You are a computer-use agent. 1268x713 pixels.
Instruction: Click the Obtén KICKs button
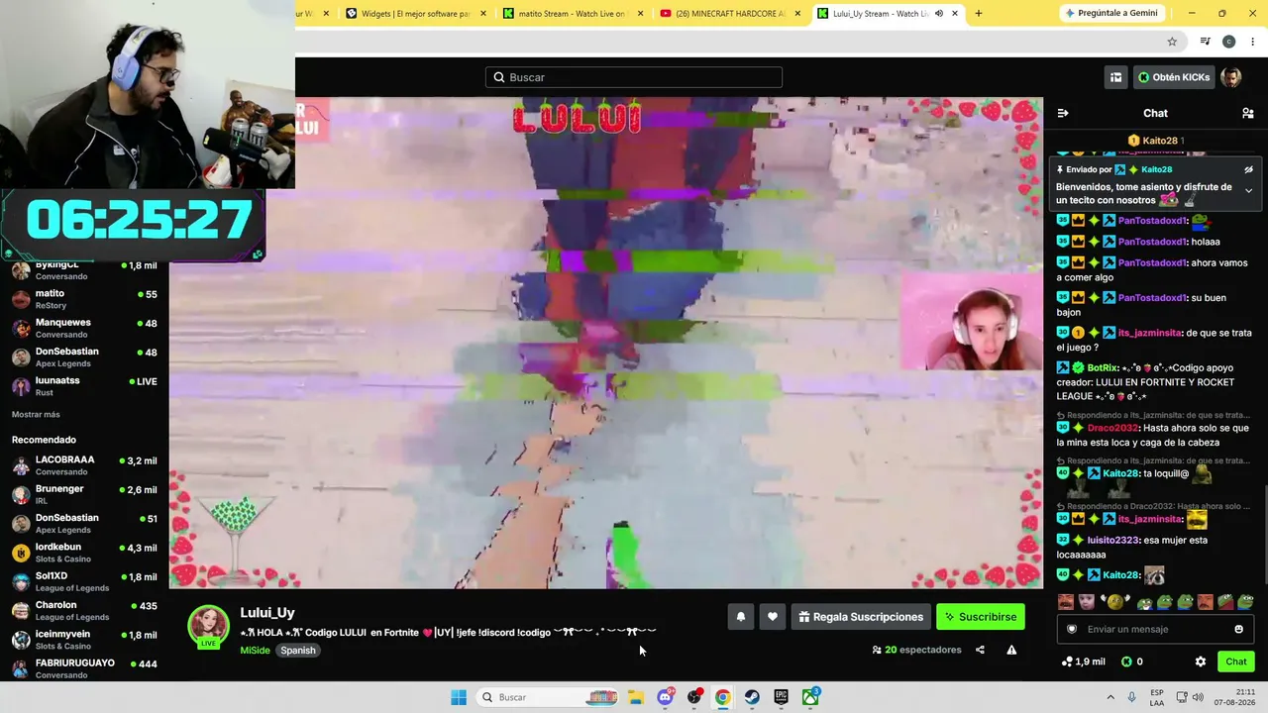pyautogui.click(x=1174, y=77)
